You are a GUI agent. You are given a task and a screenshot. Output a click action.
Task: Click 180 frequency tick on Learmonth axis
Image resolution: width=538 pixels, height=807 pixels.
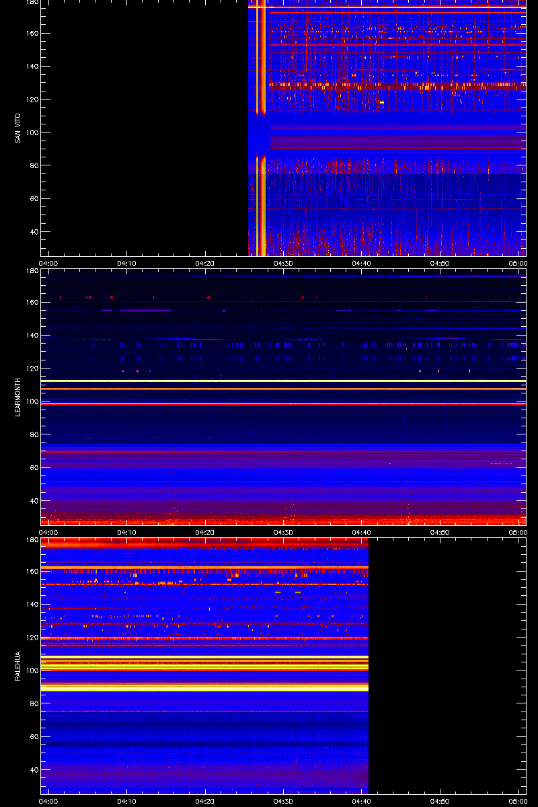[x=31, y=272]
